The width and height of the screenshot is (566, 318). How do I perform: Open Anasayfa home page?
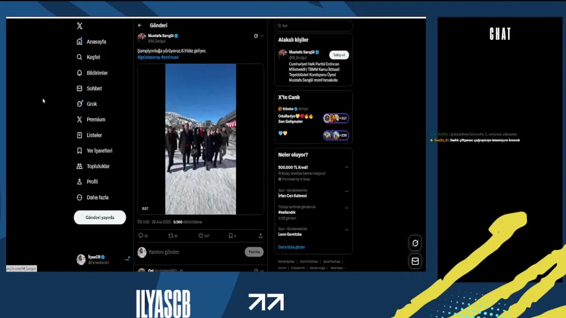[x=92, y=42]
